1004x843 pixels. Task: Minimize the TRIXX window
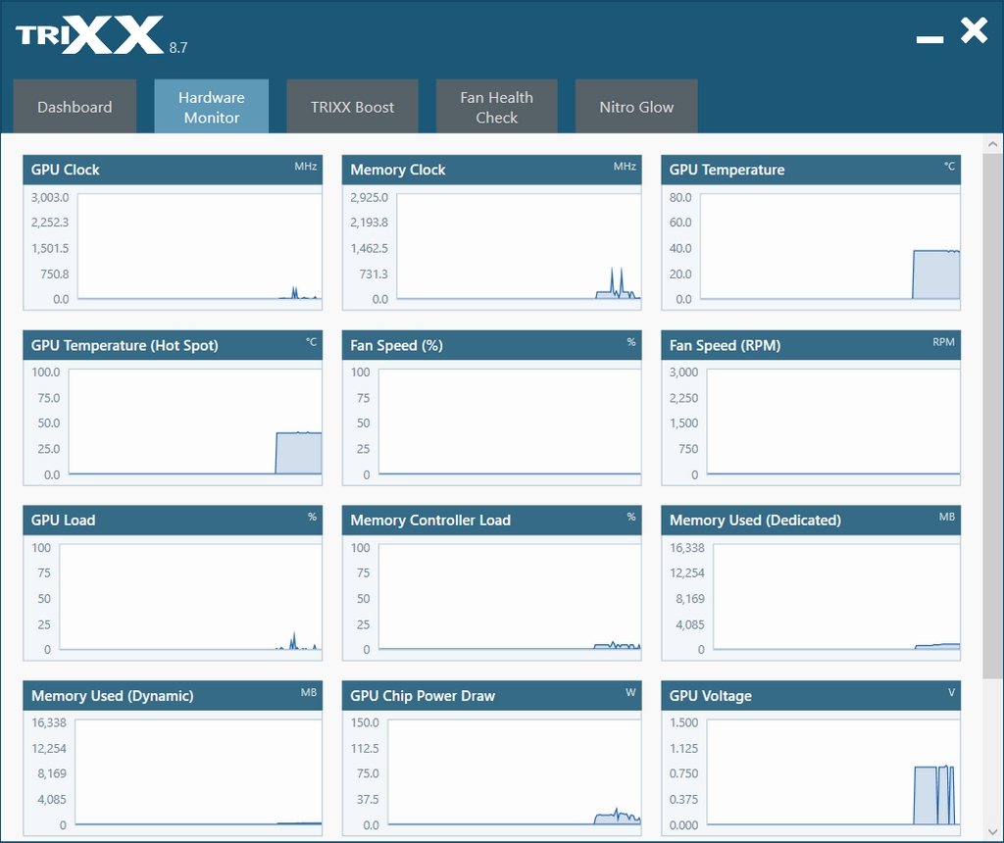(929, 39)
